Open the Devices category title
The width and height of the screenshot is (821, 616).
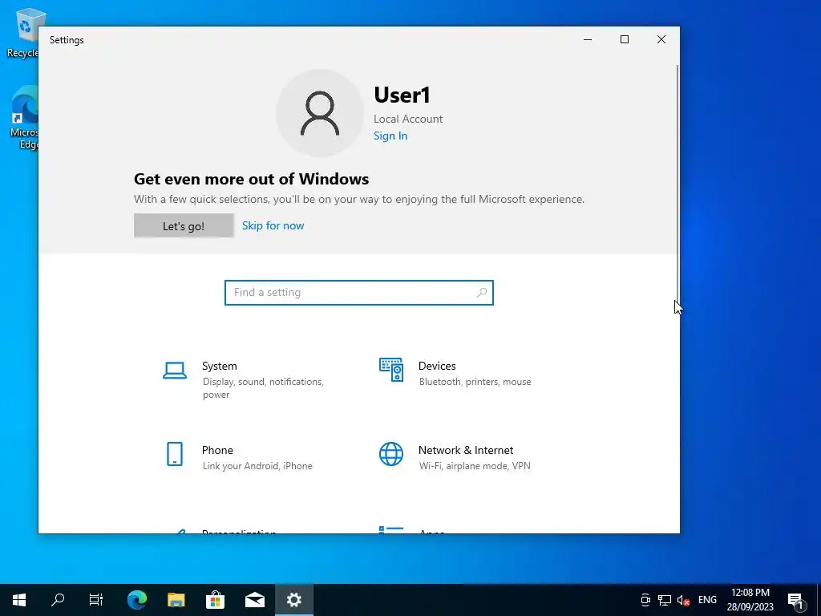(x=437, y=366)
